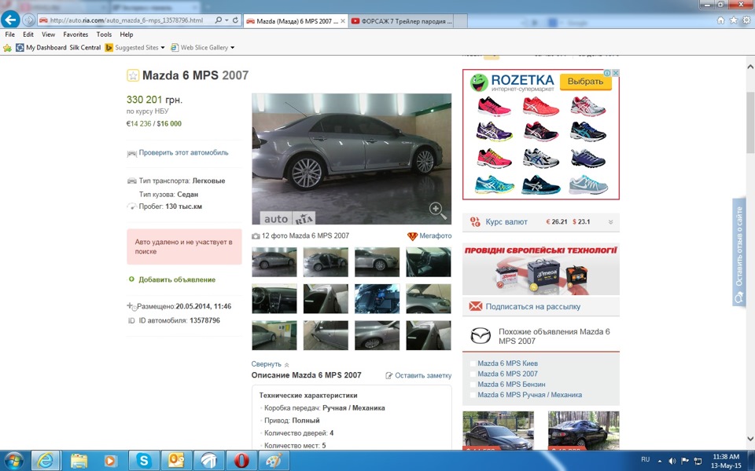This screenshot has width=755, height=471.
Task: Open the Tools gear icon
Action: (746, 20)
